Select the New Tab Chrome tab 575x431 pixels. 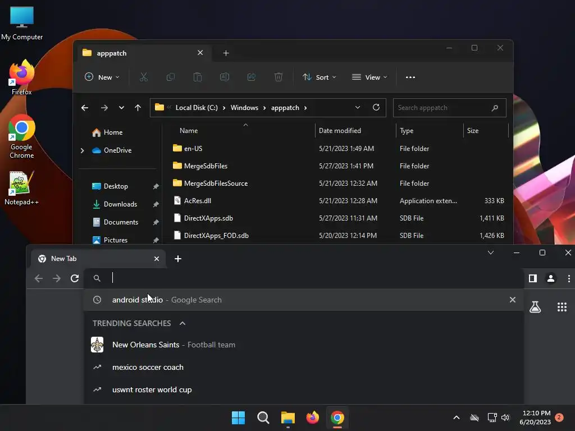click(98, 259)
